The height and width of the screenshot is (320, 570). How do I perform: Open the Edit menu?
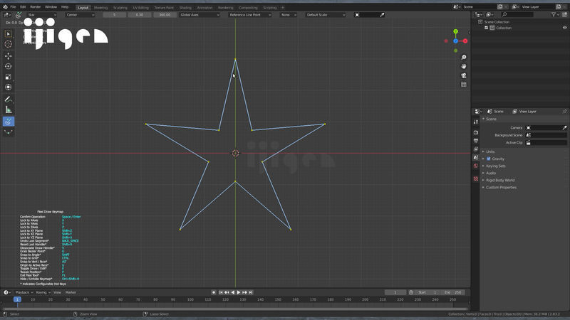[x=23, y=7]
